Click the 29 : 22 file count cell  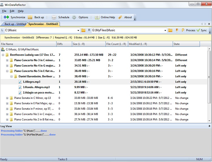tap(112, 55)
